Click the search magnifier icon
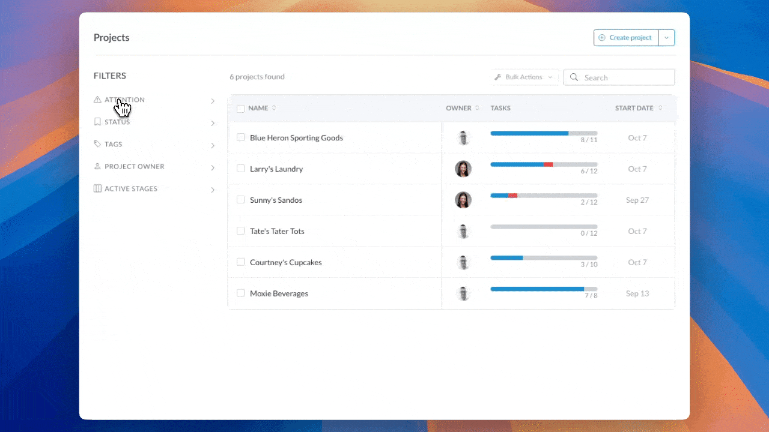Viewport: 769px width, 432px height. pos(574,77)
